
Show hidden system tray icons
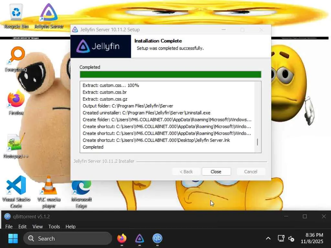268,239
